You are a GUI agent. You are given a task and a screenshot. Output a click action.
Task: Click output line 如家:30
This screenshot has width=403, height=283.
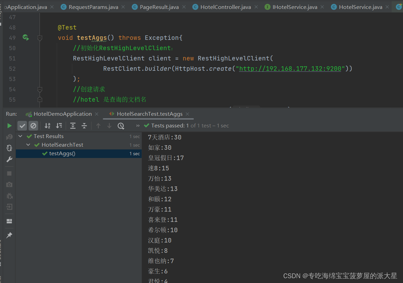[160, 148]
